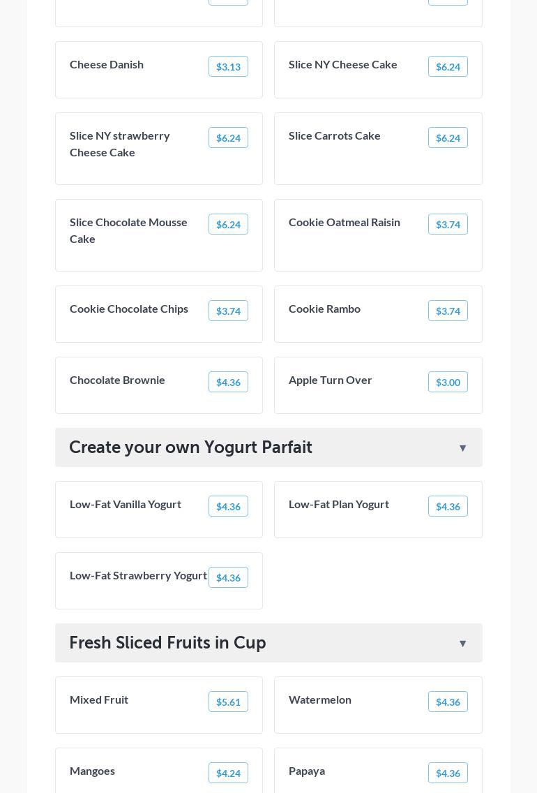Collapse the Create your own Yogurt Parfait section
The width and height of the screenshot is (537, 793).
[462, 448]
